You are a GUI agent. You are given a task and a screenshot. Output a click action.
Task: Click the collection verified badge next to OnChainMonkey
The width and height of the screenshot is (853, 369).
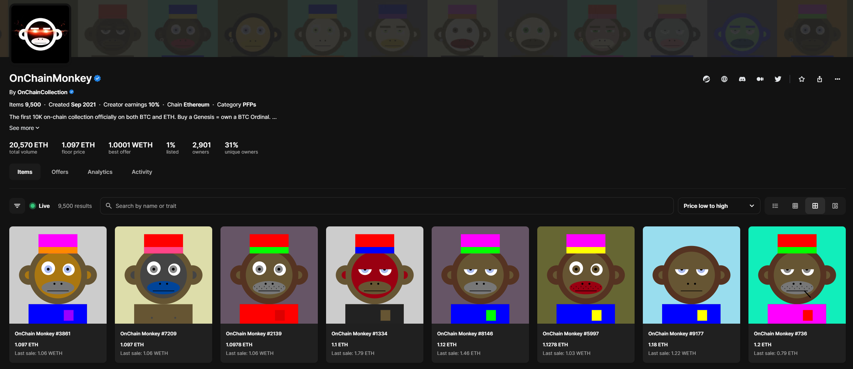pyautogui.click(x=97, y=78)
